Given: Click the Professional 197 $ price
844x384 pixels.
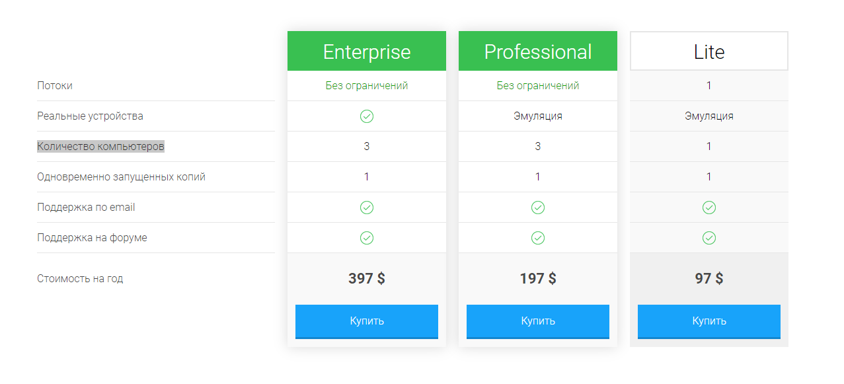Looking at the screenshot, I should point(538,279).
